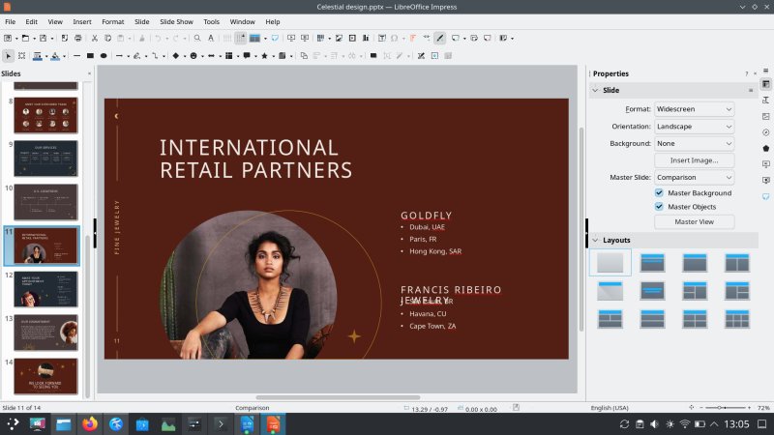Open the Format dropdown showing Widescreen
The image size is (774, 435).
tap(694, 109)
